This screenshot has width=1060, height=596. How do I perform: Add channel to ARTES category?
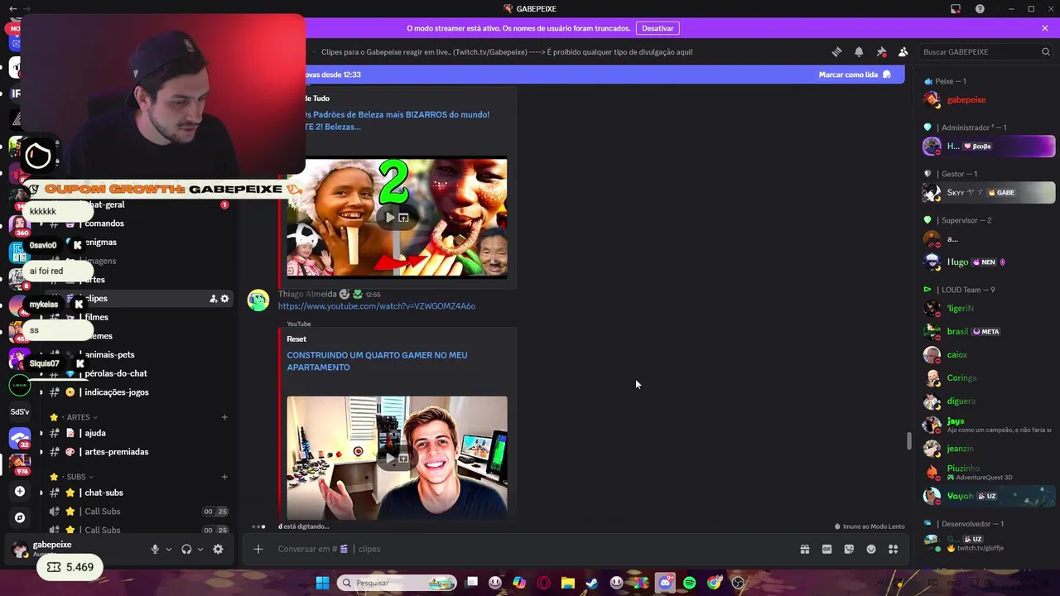click(224, 417)
